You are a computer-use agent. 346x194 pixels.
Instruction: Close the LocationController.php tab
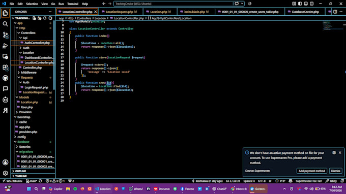96,12
